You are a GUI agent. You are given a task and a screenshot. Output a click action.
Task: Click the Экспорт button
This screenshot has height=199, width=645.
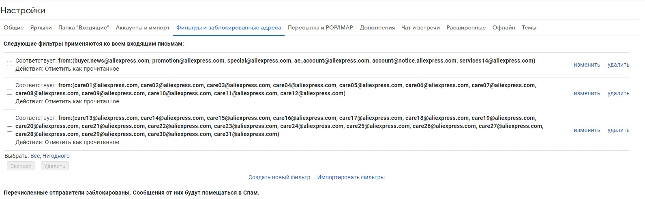[x=21, y=166]
